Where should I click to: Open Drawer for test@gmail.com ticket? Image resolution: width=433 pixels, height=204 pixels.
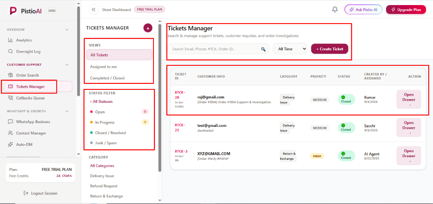pos(409,127)
